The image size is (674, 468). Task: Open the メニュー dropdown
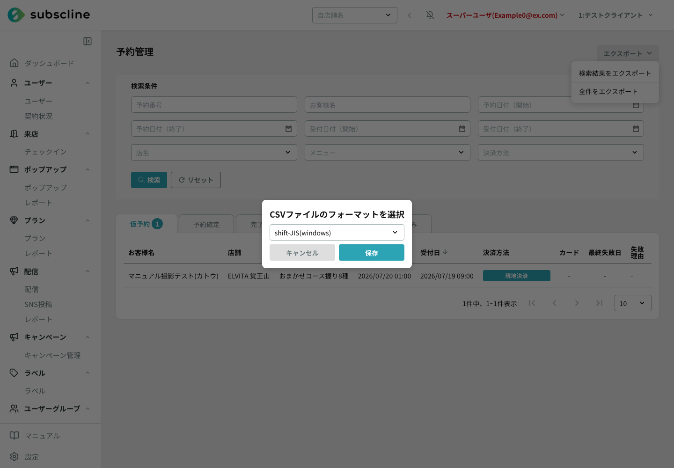pyautogui.click(x=388, y=153)
